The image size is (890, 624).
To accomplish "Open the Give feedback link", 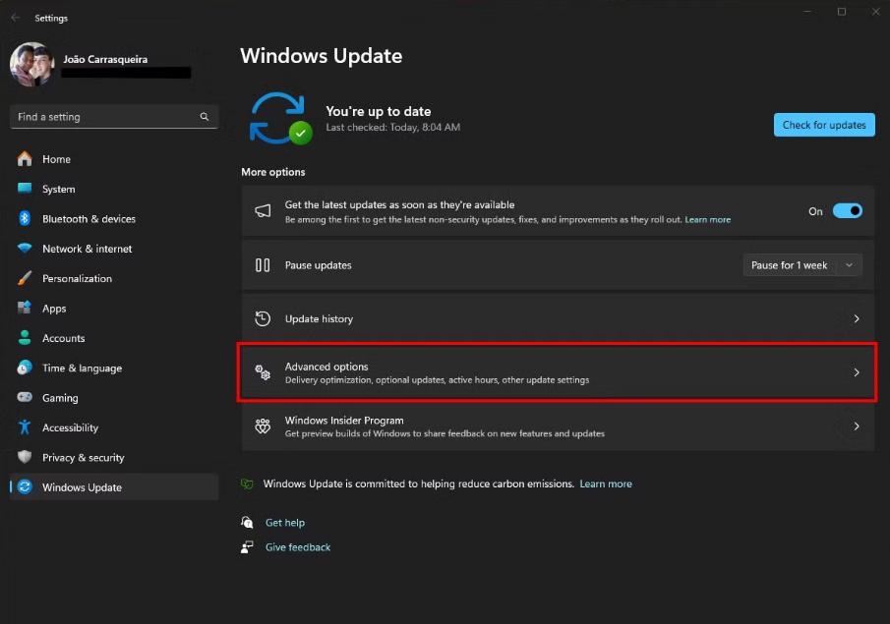I will click(x=298, y=547).
